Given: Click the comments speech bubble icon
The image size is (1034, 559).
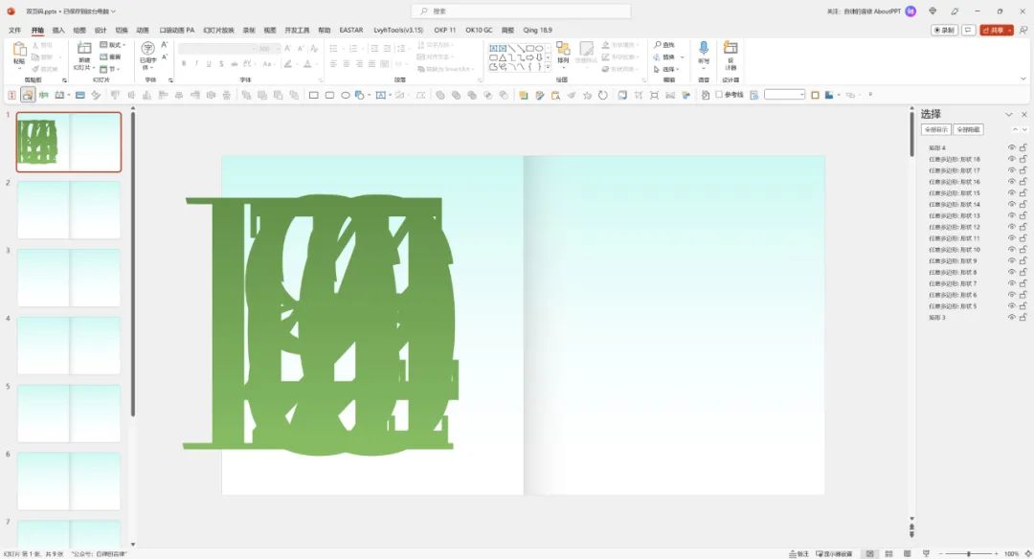Looking at the screenshot, I should click(x=968, y=31).
